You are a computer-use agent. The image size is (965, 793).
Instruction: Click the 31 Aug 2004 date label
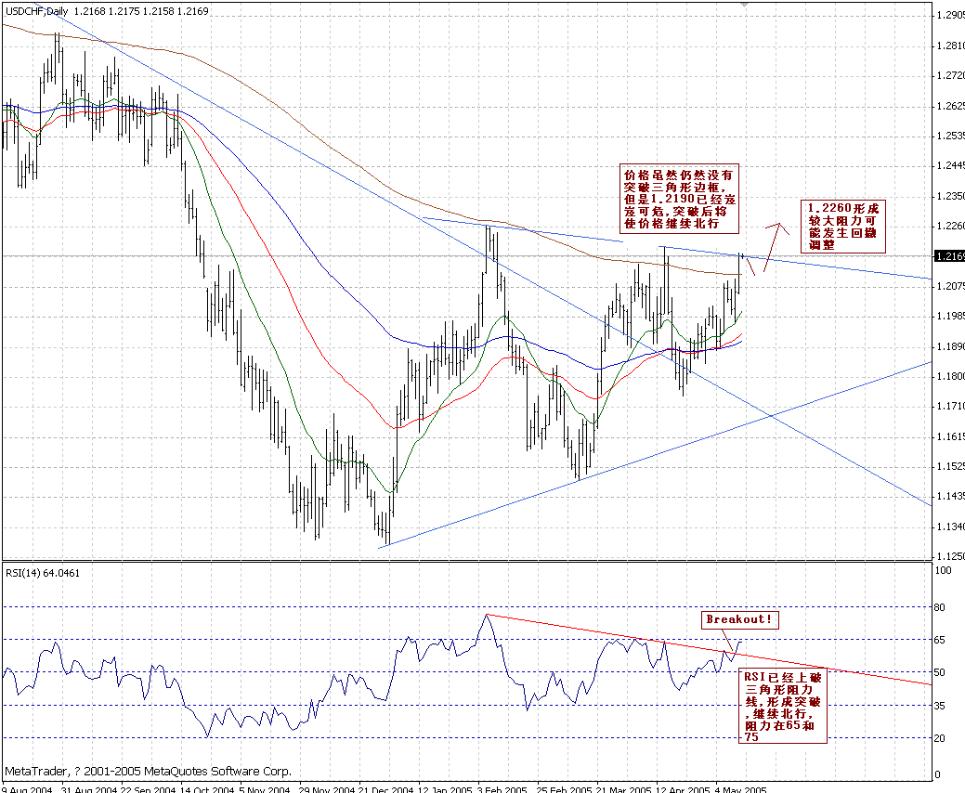89,788
